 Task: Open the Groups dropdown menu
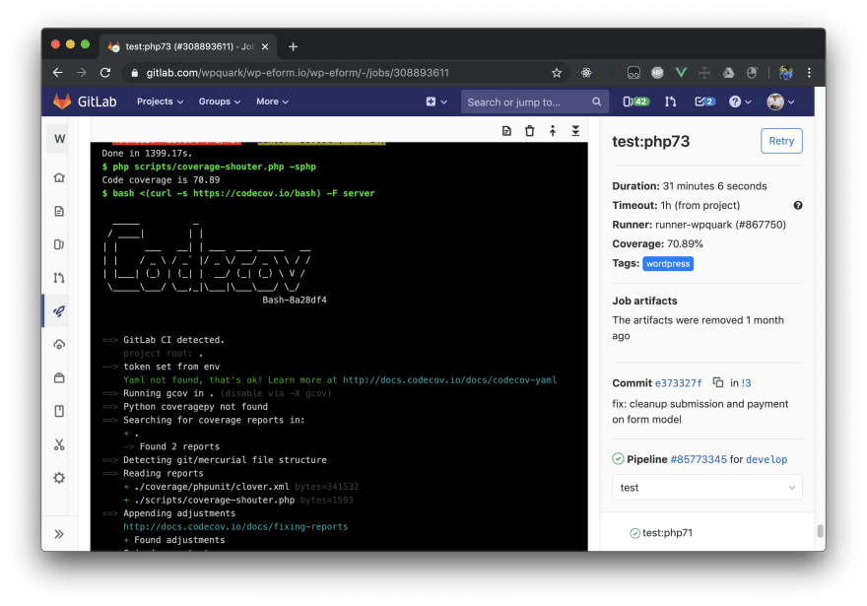(220, 101)
